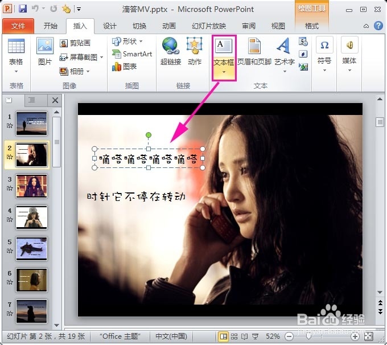Open Customize Quick Access Toolbar dropdown
This screenshot has height=345, width=387.
click(x=79, y=9)
